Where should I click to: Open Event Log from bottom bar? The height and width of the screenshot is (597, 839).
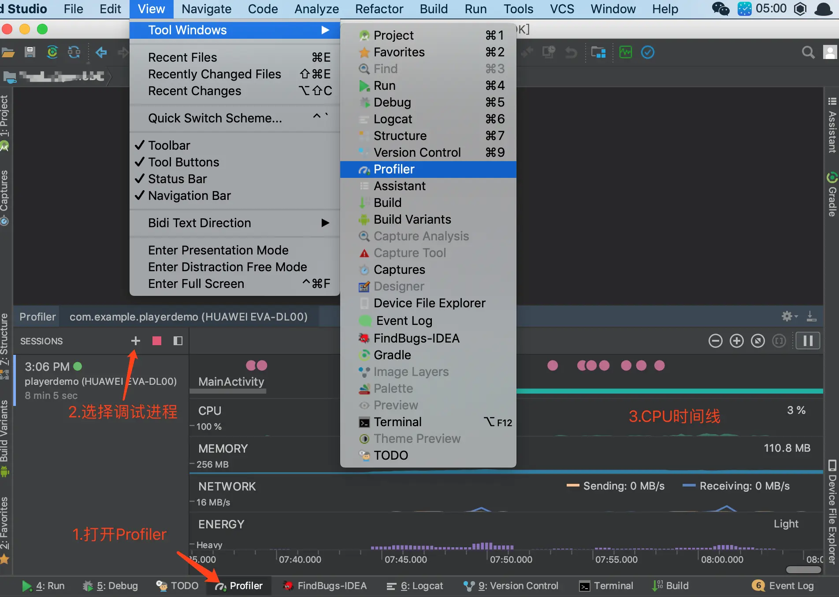point(783,586)
